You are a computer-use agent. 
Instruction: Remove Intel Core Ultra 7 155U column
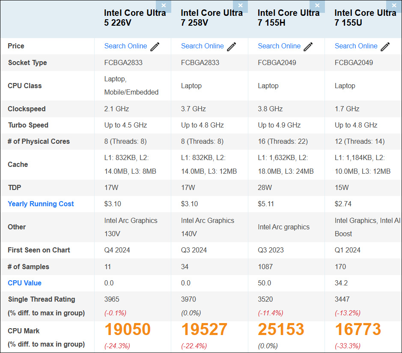click(x=394, y=6)
